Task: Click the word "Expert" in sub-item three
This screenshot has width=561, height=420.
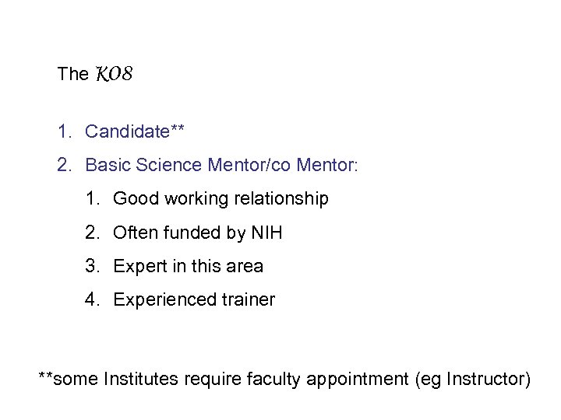Action: [x=139, y=267]
